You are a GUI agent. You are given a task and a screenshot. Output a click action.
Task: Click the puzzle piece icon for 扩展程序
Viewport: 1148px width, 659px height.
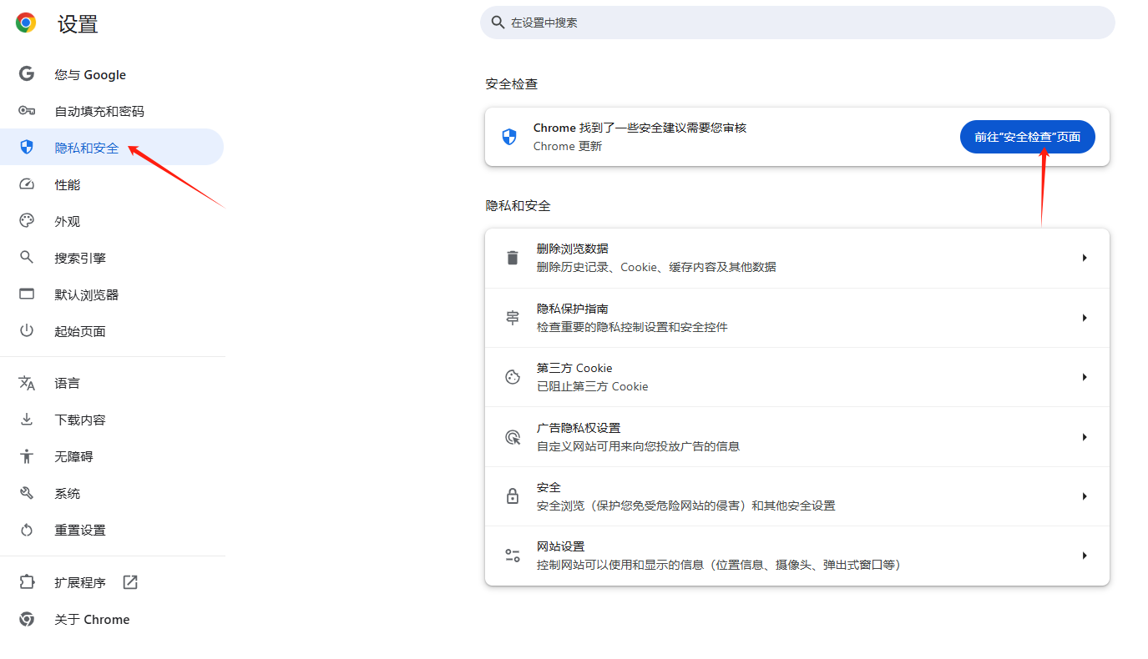click(27, 582)
